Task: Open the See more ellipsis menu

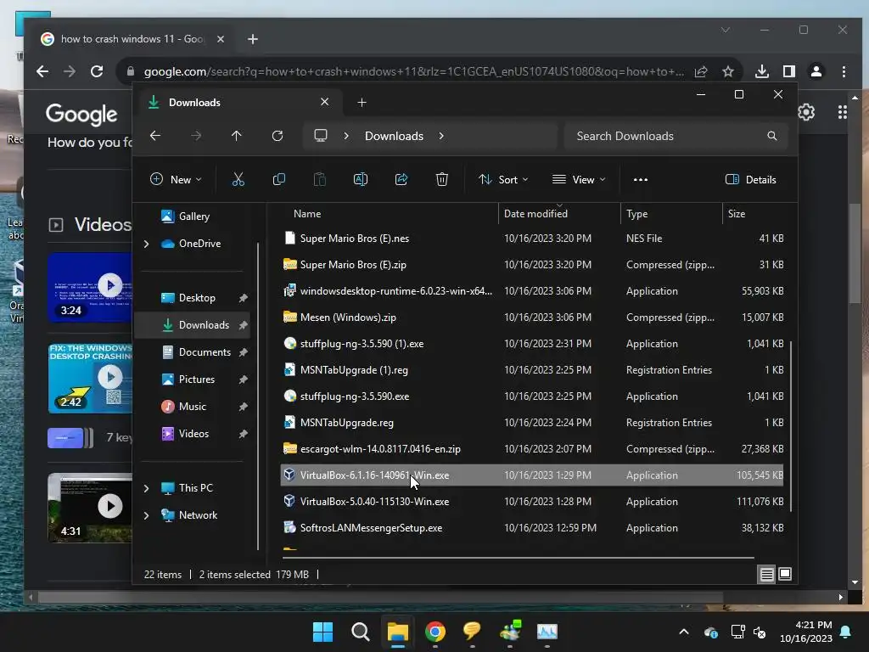Action: click(641, 179)
